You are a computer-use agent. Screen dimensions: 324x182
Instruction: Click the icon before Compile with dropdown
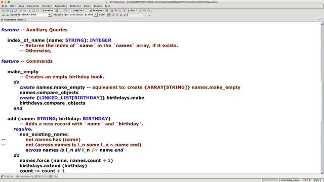65,11
